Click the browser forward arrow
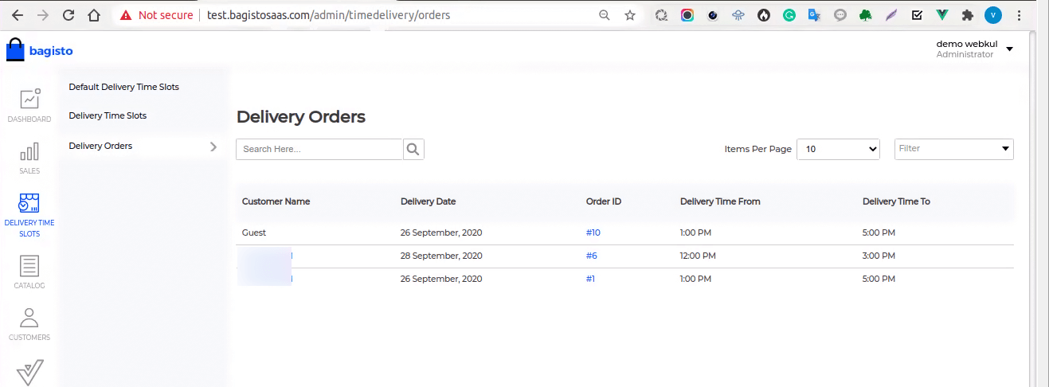Image resolution: width=1049 pixels, height=387 pixels. click(x=43, y=14)
